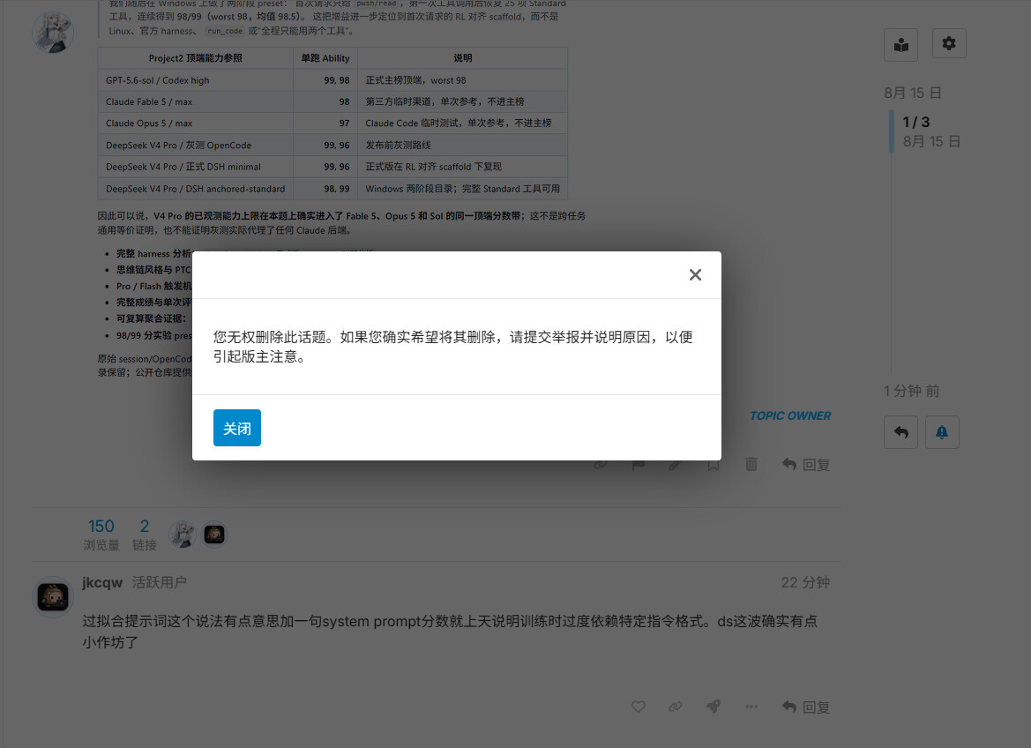
Task: Open the gear settings button in sidebar
Action: 949,43
